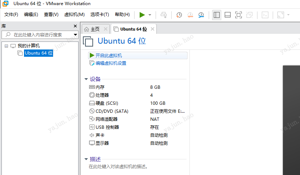Click the 正在使用文件 E:... value

point(167,111)
